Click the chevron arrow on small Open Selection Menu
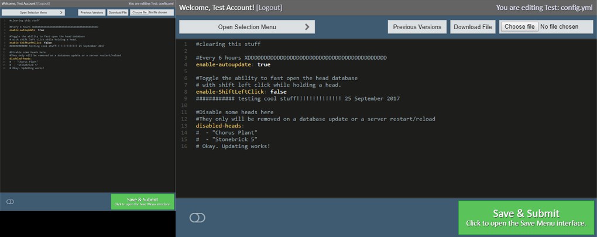This screenshot has height=237, width=597. [61, 12]
